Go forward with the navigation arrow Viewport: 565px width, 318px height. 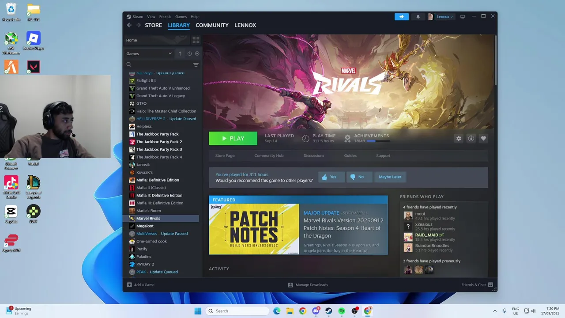pyautogui.click(x=138, y=25)
